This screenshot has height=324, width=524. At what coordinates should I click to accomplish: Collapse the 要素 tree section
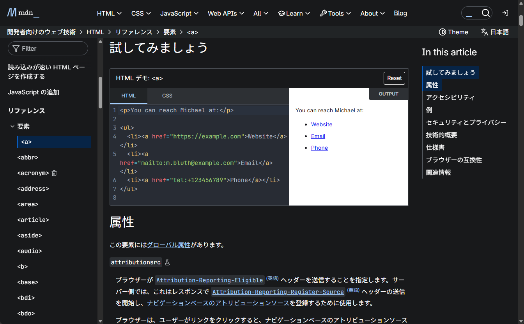click(x=12, y=126)
